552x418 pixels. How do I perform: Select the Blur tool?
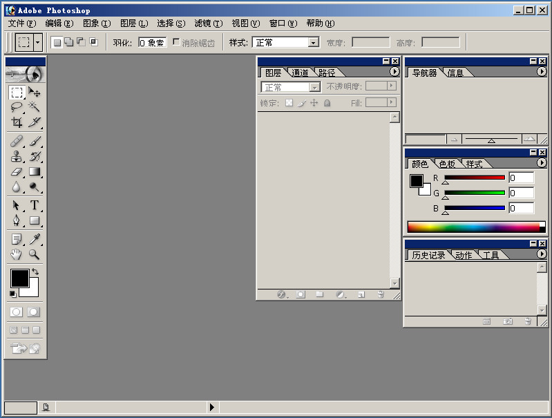click(17, 187)
